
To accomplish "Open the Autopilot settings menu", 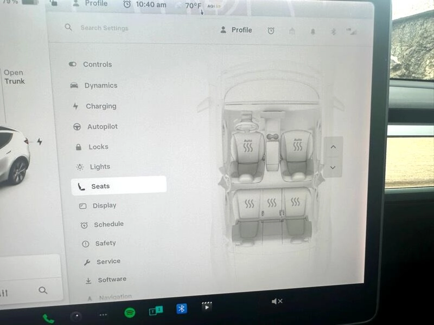I will point(95,126).
